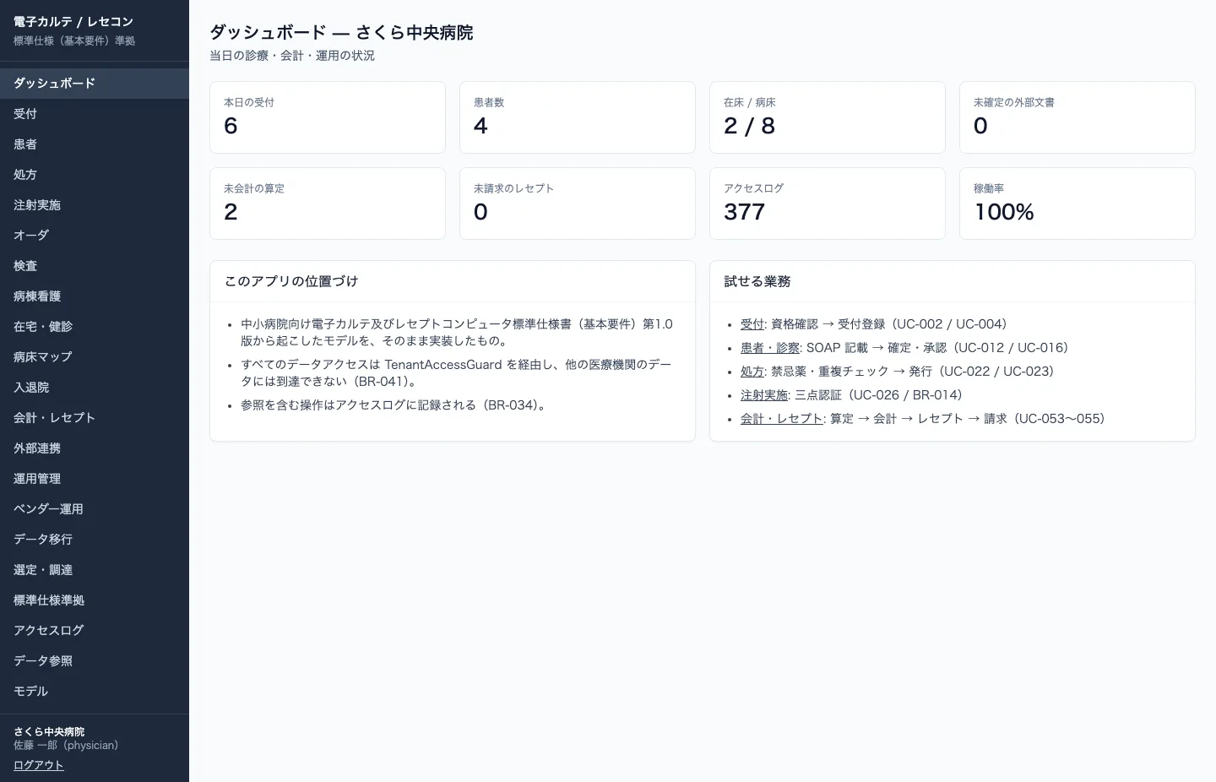Click the 本日の受付 card showing 6
The height and width of the screenshot is (782, 1216).
pyautogui.click(x=328, y=117)
